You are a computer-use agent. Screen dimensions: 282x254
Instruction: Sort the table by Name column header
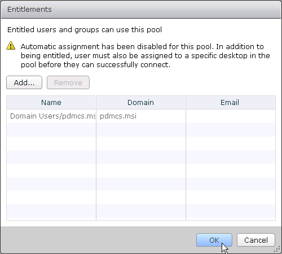tap(51, 103)
